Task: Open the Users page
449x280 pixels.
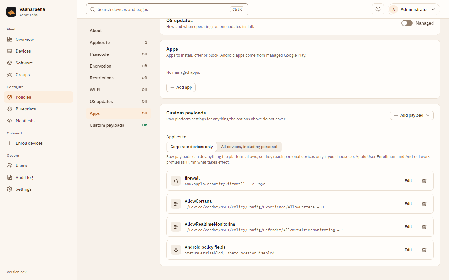Action: 38,166
